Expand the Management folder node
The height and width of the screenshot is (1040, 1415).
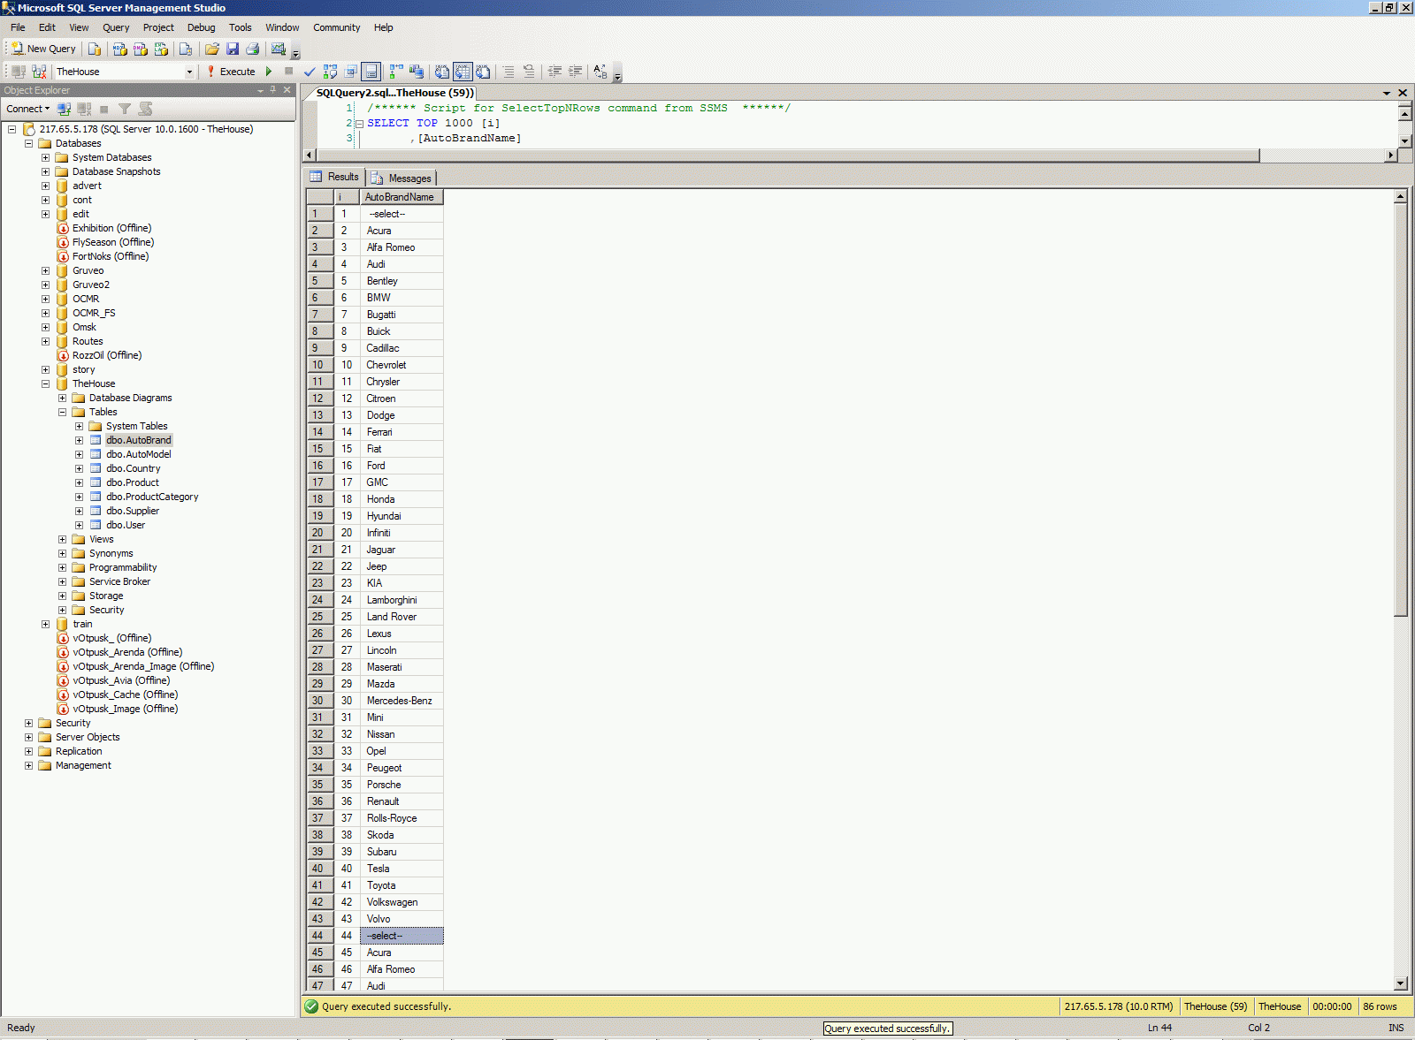pos(29,765)
